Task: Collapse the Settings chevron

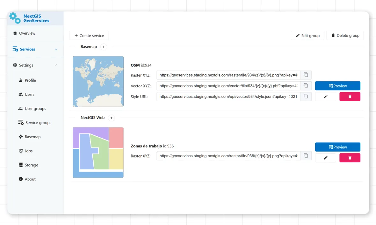Action: [56, 65]
